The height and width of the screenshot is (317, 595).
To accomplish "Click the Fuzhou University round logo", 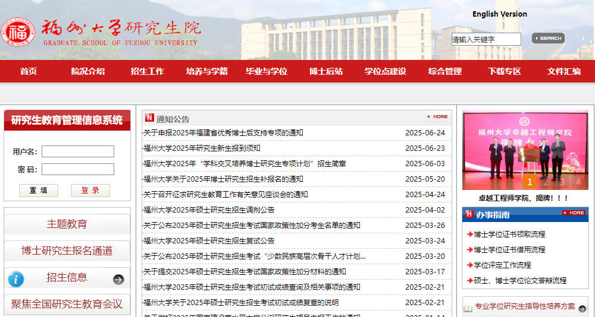I will click(x=18, y=32).
